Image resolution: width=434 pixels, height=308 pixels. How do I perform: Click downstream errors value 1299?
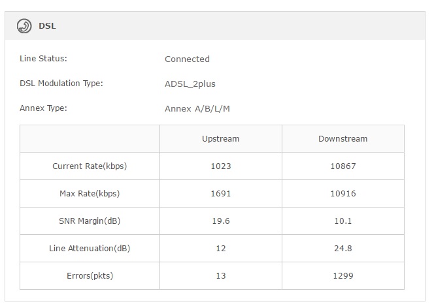click(343, 275)
